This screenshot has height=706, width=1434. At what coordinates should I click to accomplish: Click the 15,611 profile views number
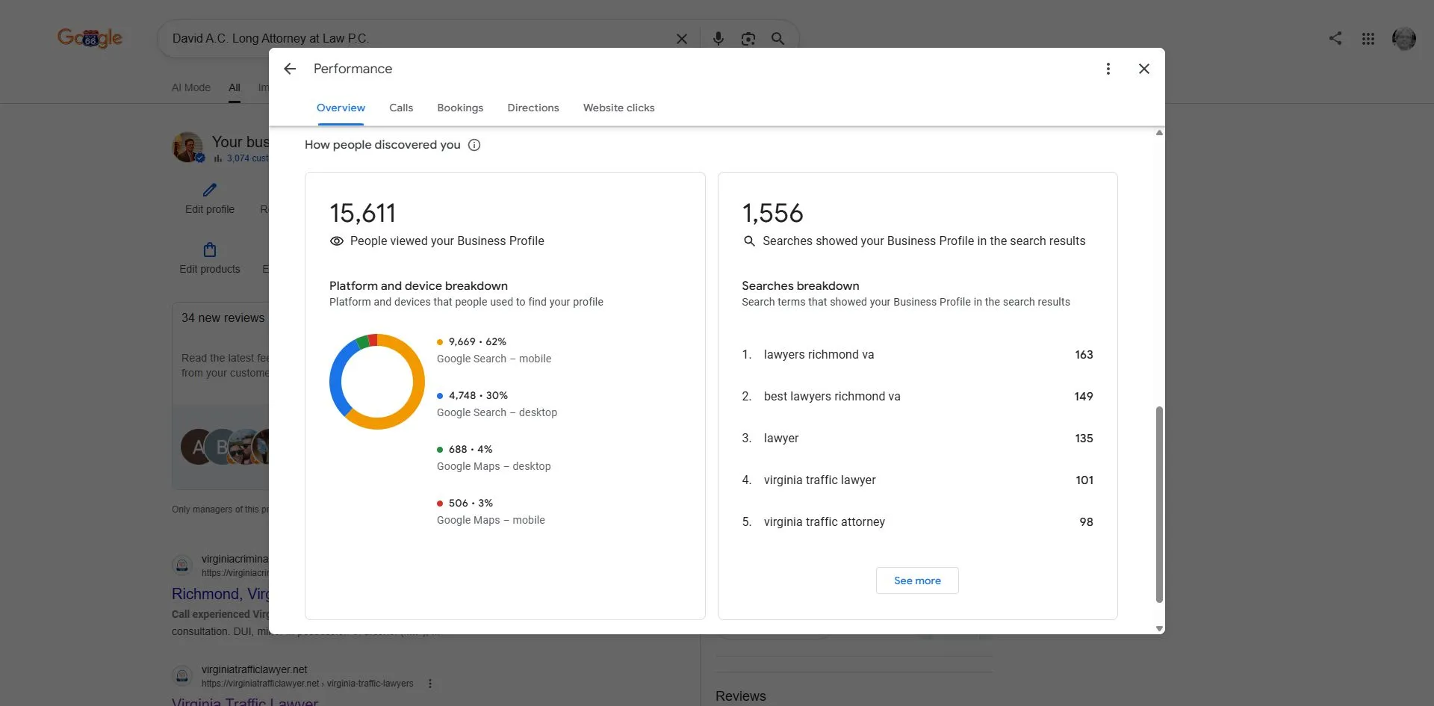point(362,214)
